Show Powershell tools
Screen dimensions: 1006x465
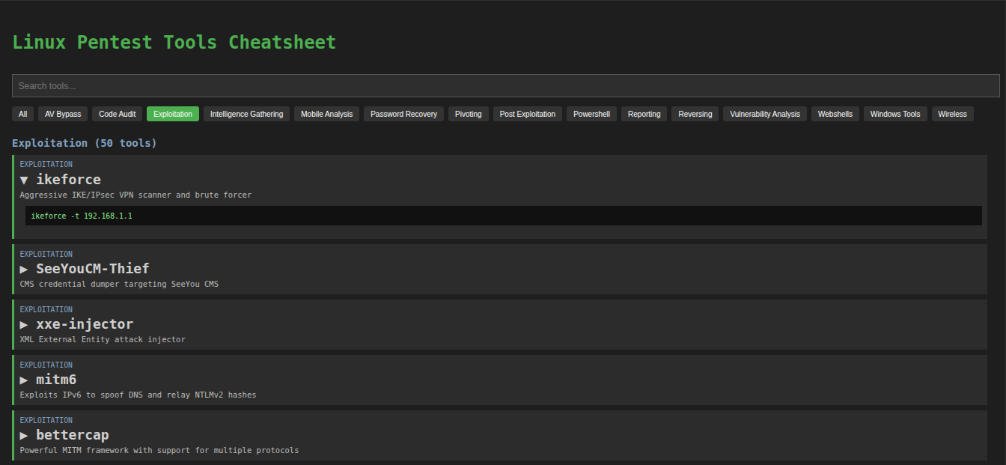[x=591, y=113]
